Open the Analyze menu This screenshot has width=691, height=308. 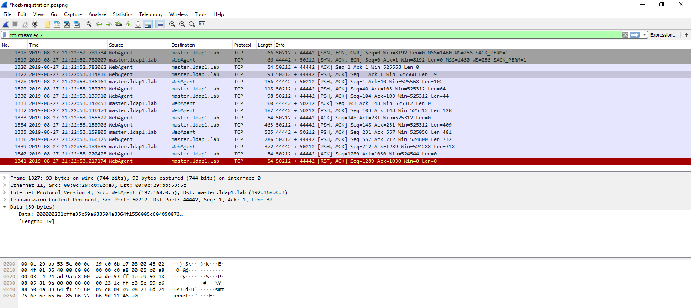point(97,14)
